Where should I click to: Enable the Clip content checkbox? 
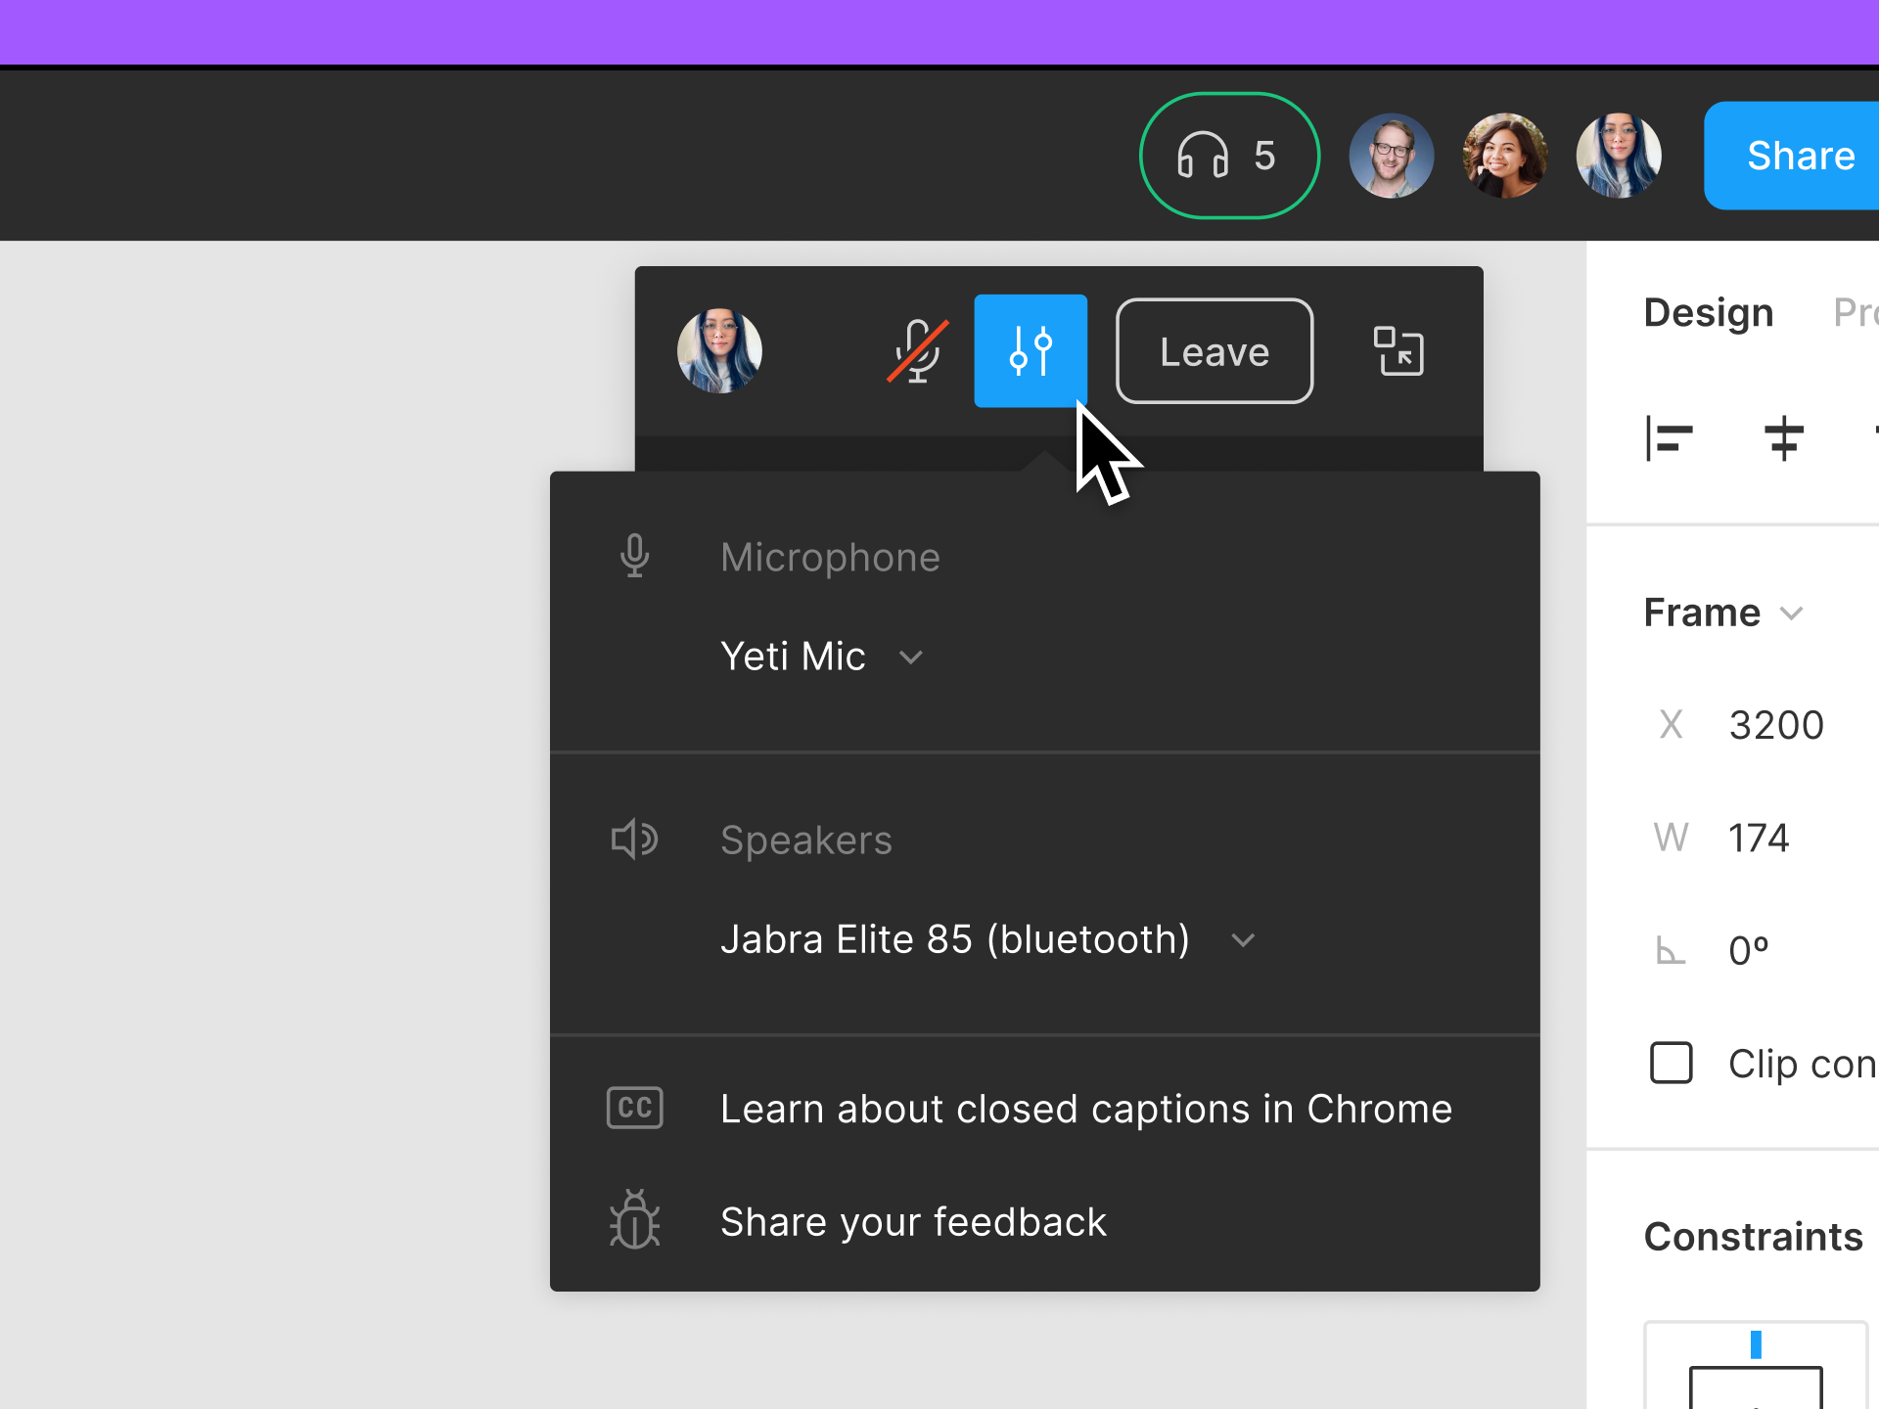pos(1671,1063)
